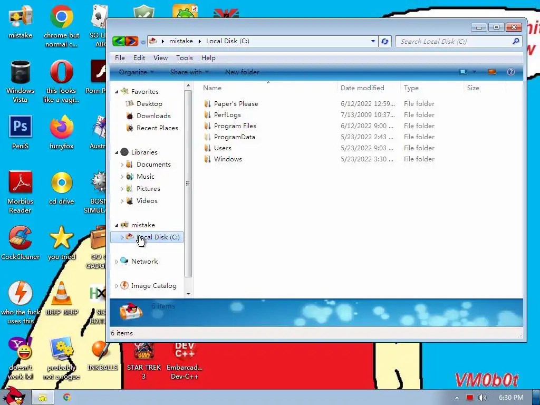The image size is (540, 405).
Task: Sort by Date modified column header
Action: click(x=369, y=88)
